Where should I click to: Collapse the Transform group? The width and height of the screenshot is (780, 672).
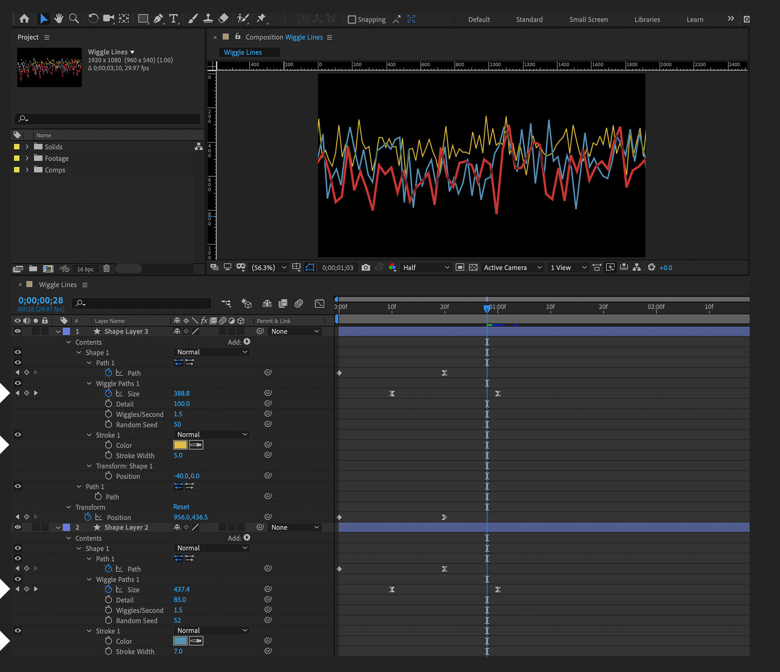coord(68,507)
